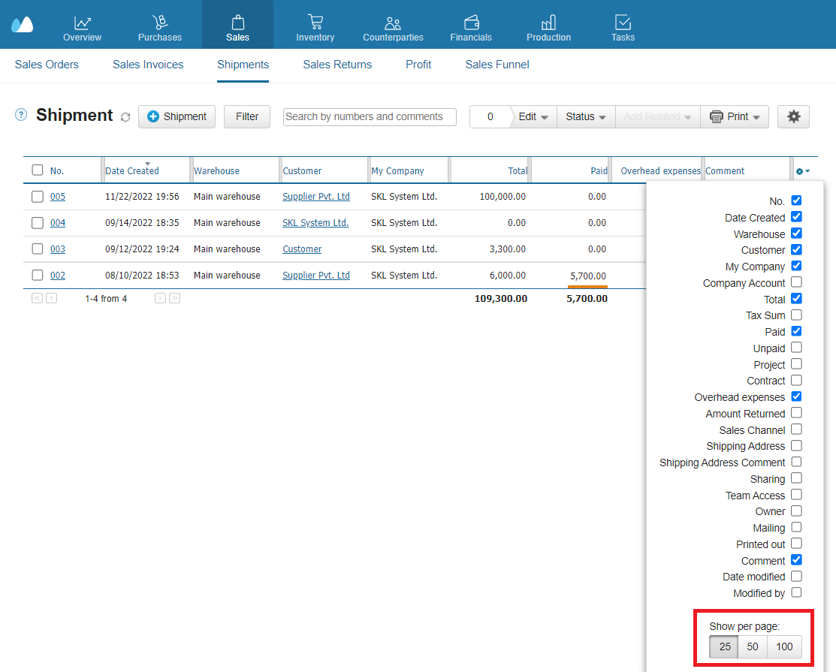Open the Tasks checkmark icon

[x=623, y=23]
